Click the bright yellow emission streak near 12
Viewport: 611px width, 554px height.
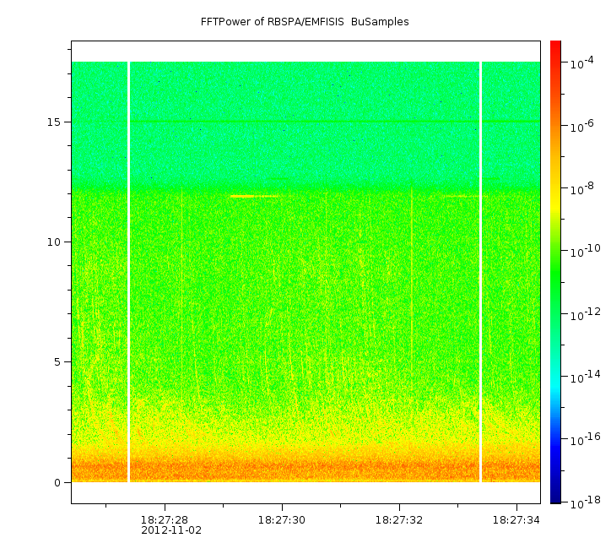254,196
